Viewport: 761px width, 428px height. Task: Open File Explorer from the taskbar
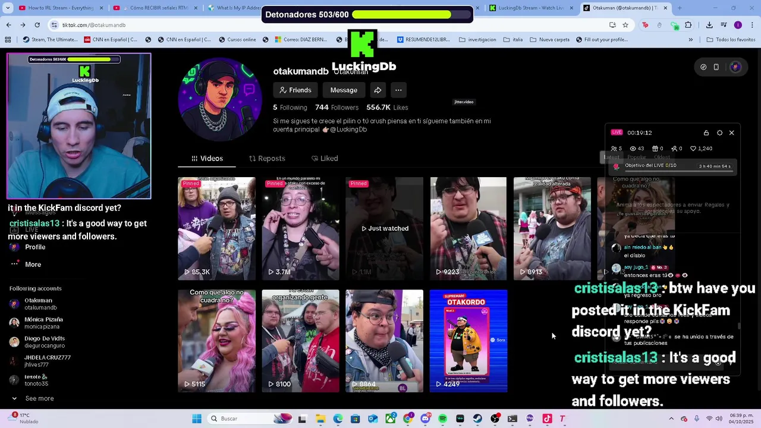tap(320, 418)
